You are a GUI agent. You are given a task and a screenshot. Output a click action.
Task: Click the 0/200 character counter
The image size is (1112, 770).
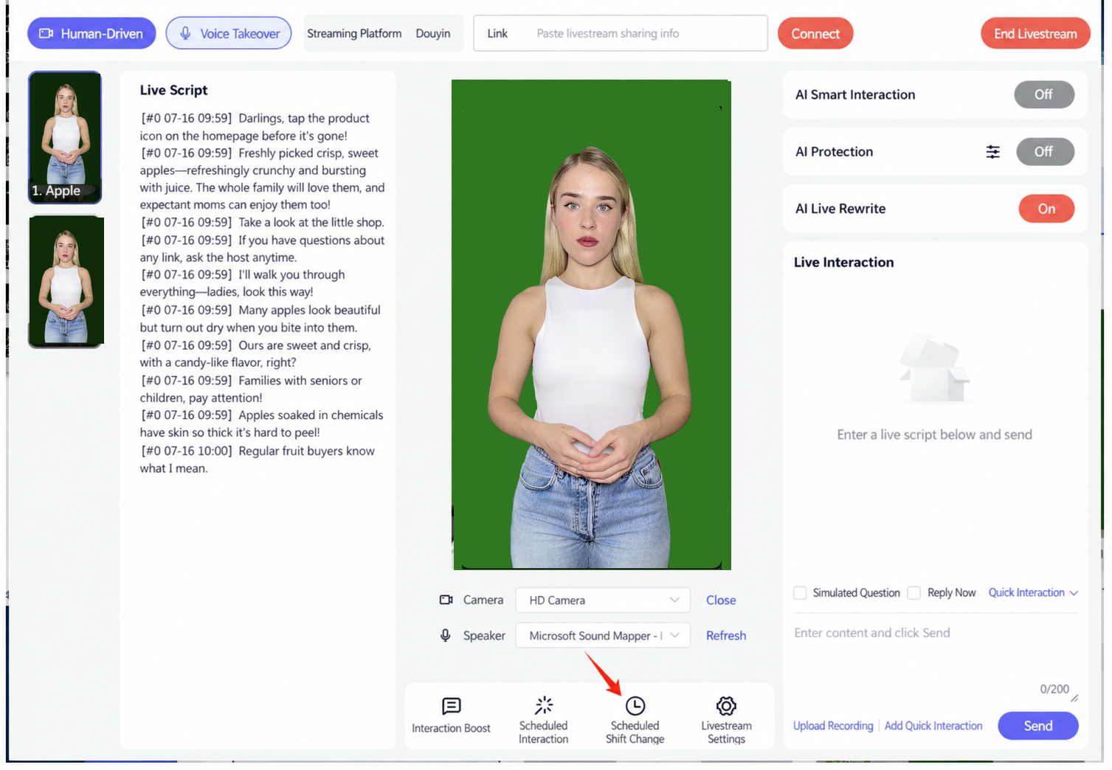click(x=1054, y=689)
